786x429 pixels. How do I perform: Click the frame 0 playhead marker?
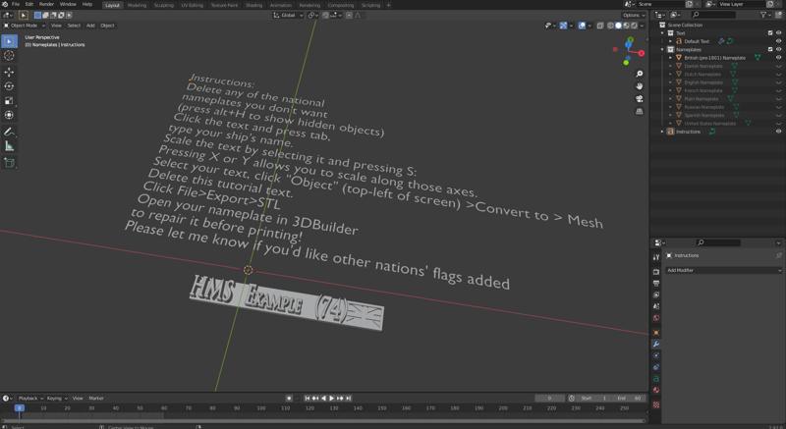pyautogui.click(x=19, y=408)
